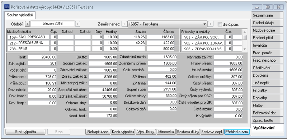Select the '212 - PŘESČAS 25 %' row
This screenshot has height=139, width=287.
point(28,43)
